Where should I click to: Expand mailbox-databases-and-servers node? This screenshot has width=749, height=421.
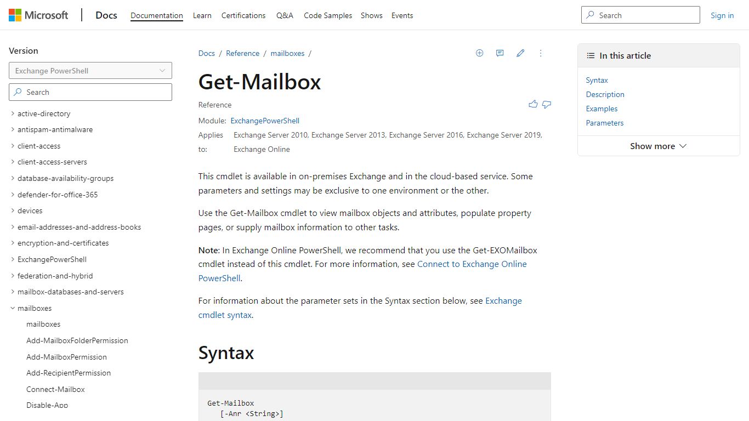13,292
